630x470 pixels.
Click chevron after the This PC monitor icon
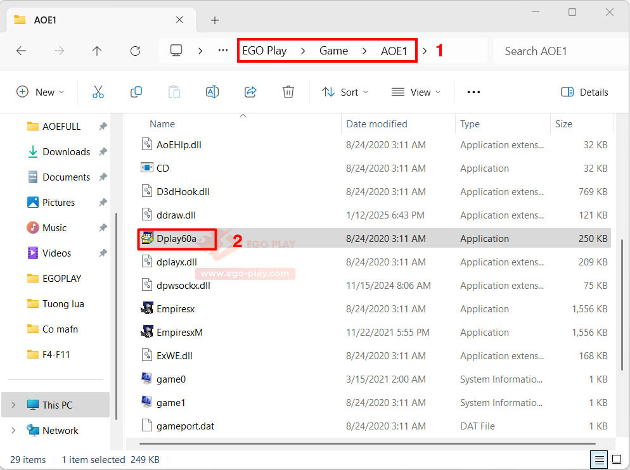pos(200,51)
